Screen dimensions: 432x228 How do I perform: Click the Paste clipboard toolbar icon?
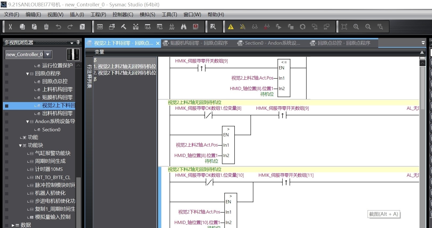tap(34, 27)
